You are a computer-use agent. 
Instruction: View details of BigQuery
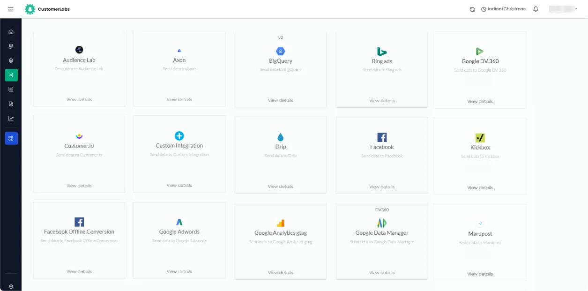coord(281,101)
